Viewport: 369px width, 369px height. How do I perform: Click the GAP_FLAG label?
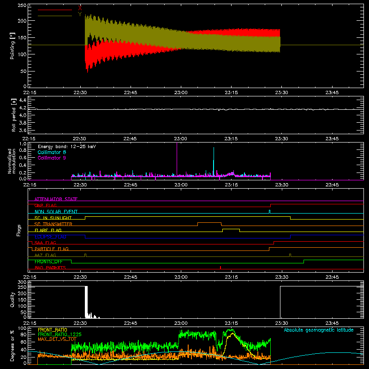pos(45,205)
